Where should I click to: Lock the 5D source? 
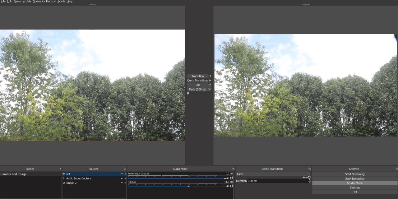125,174
